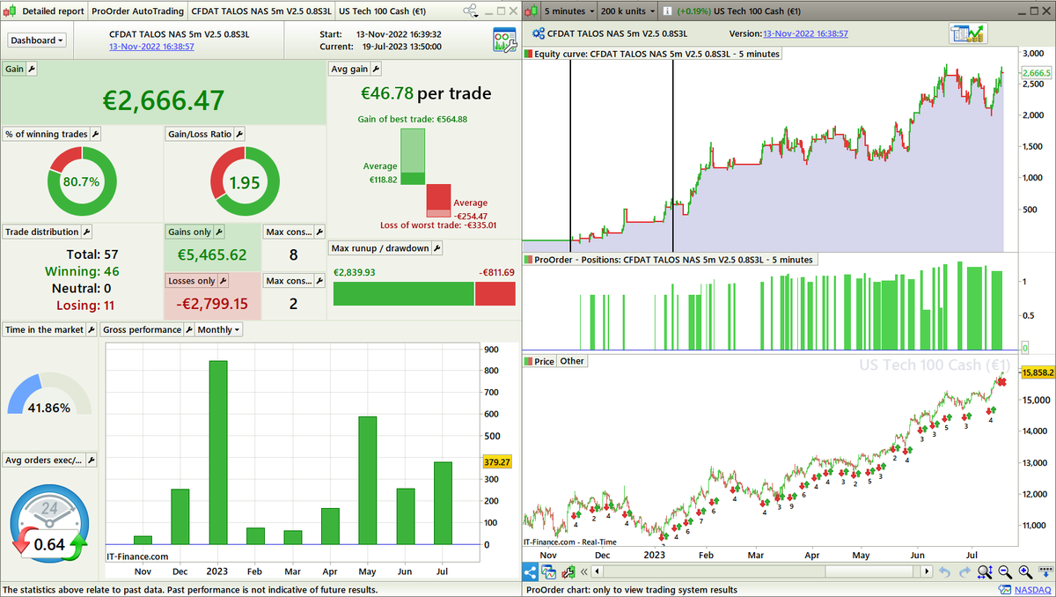The image size is (1056, 597).
Task: Open the Dashboard dropdown
Action: [x=37, y=41]
